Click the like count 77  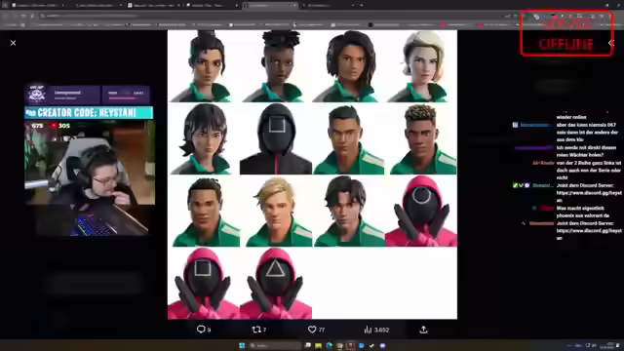click(x=322, y=330)
